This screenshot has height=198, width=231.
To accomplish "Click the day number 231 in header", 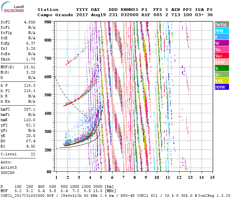I will (x=113, y=15).
